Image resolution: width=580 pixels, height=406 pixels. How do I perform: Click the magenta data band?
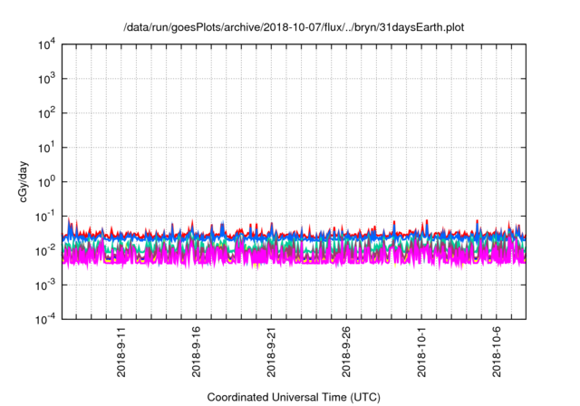(x=299, y=256)
